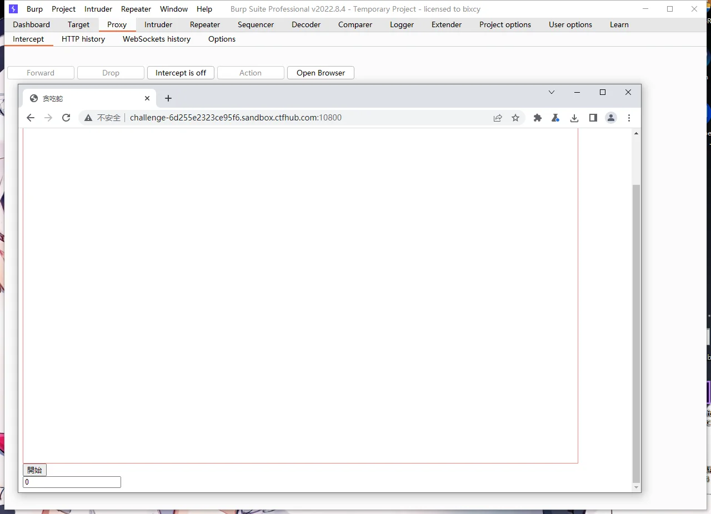The width and height of the screenshot is (711, 514).
Task: Open browser downloads icon
Action: [574, 118]
